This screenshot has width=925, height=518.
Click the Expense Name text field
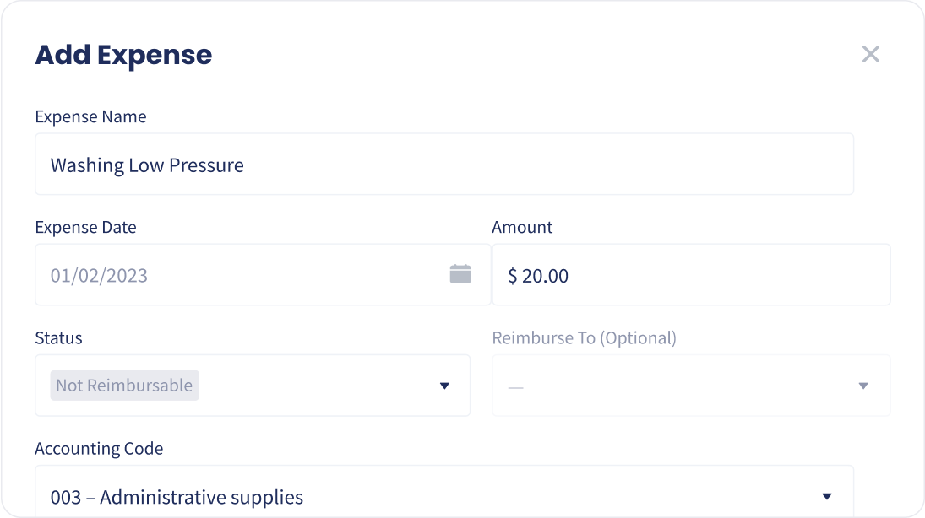pyautogui.click(x=443, y=165)
